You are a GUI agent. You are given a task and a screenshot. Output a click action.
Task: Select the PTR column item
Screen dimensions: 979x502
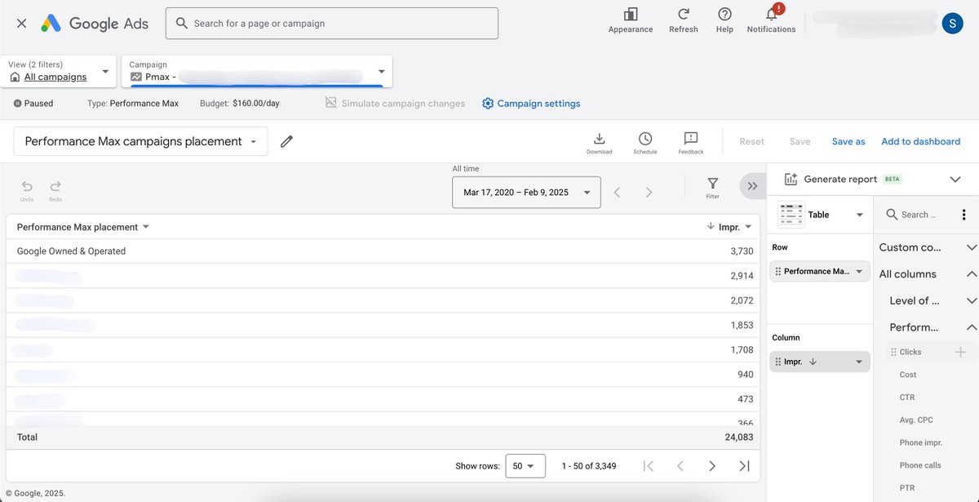click(907, 488)
